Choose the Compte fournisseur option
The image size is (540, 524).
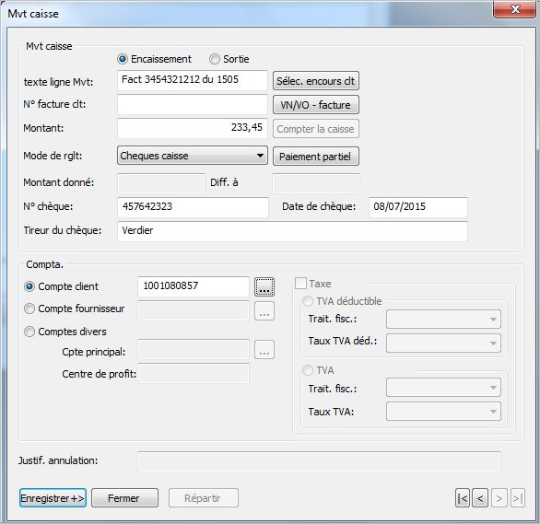click(x=29, y=309)
